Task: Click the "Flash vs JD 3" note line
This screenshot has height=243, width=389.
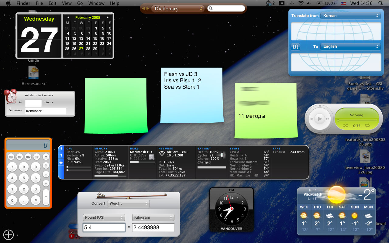Action: click(181, 74)
